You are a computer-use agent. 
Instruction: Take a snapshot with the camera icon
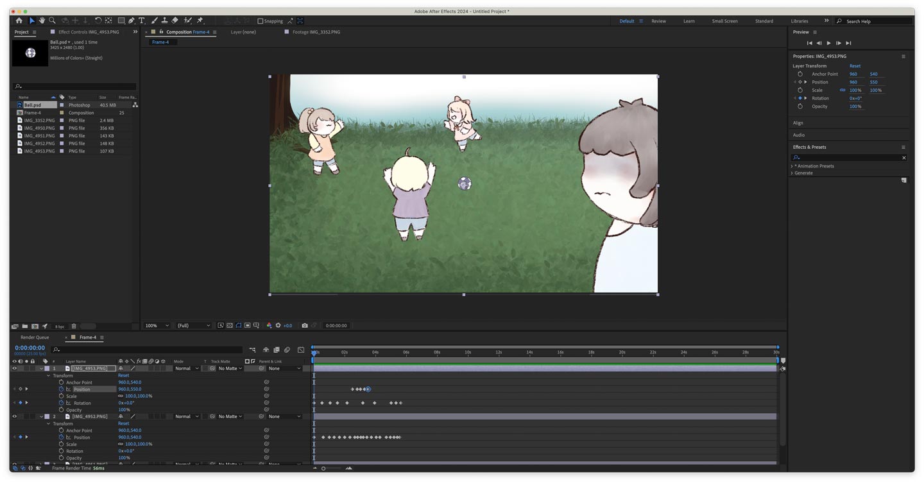(305, 326)
